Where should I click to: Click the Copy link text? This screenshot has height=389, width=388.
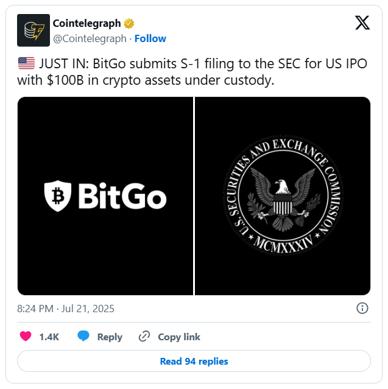click(179, 337)
